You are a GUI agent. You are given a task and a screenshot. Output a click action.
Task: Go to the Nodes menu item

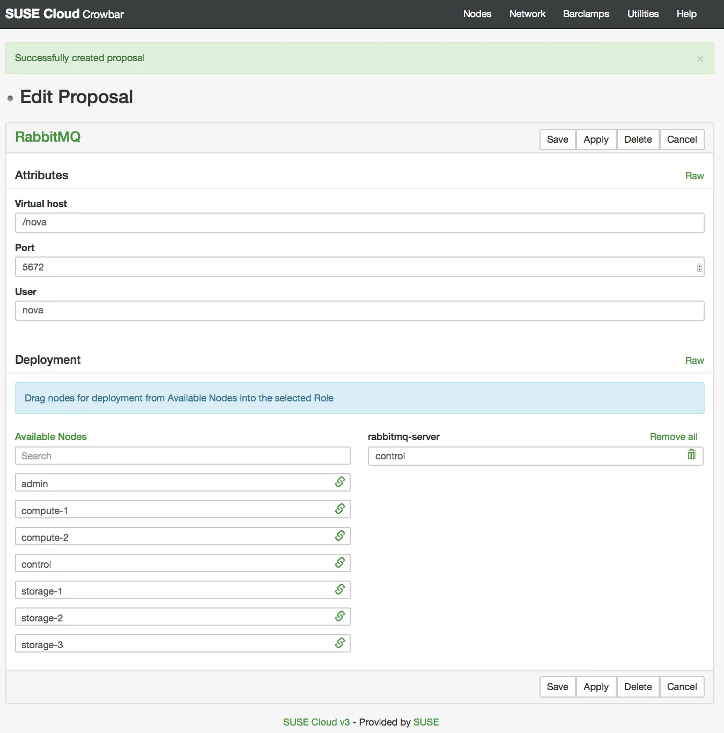[477, 14]
